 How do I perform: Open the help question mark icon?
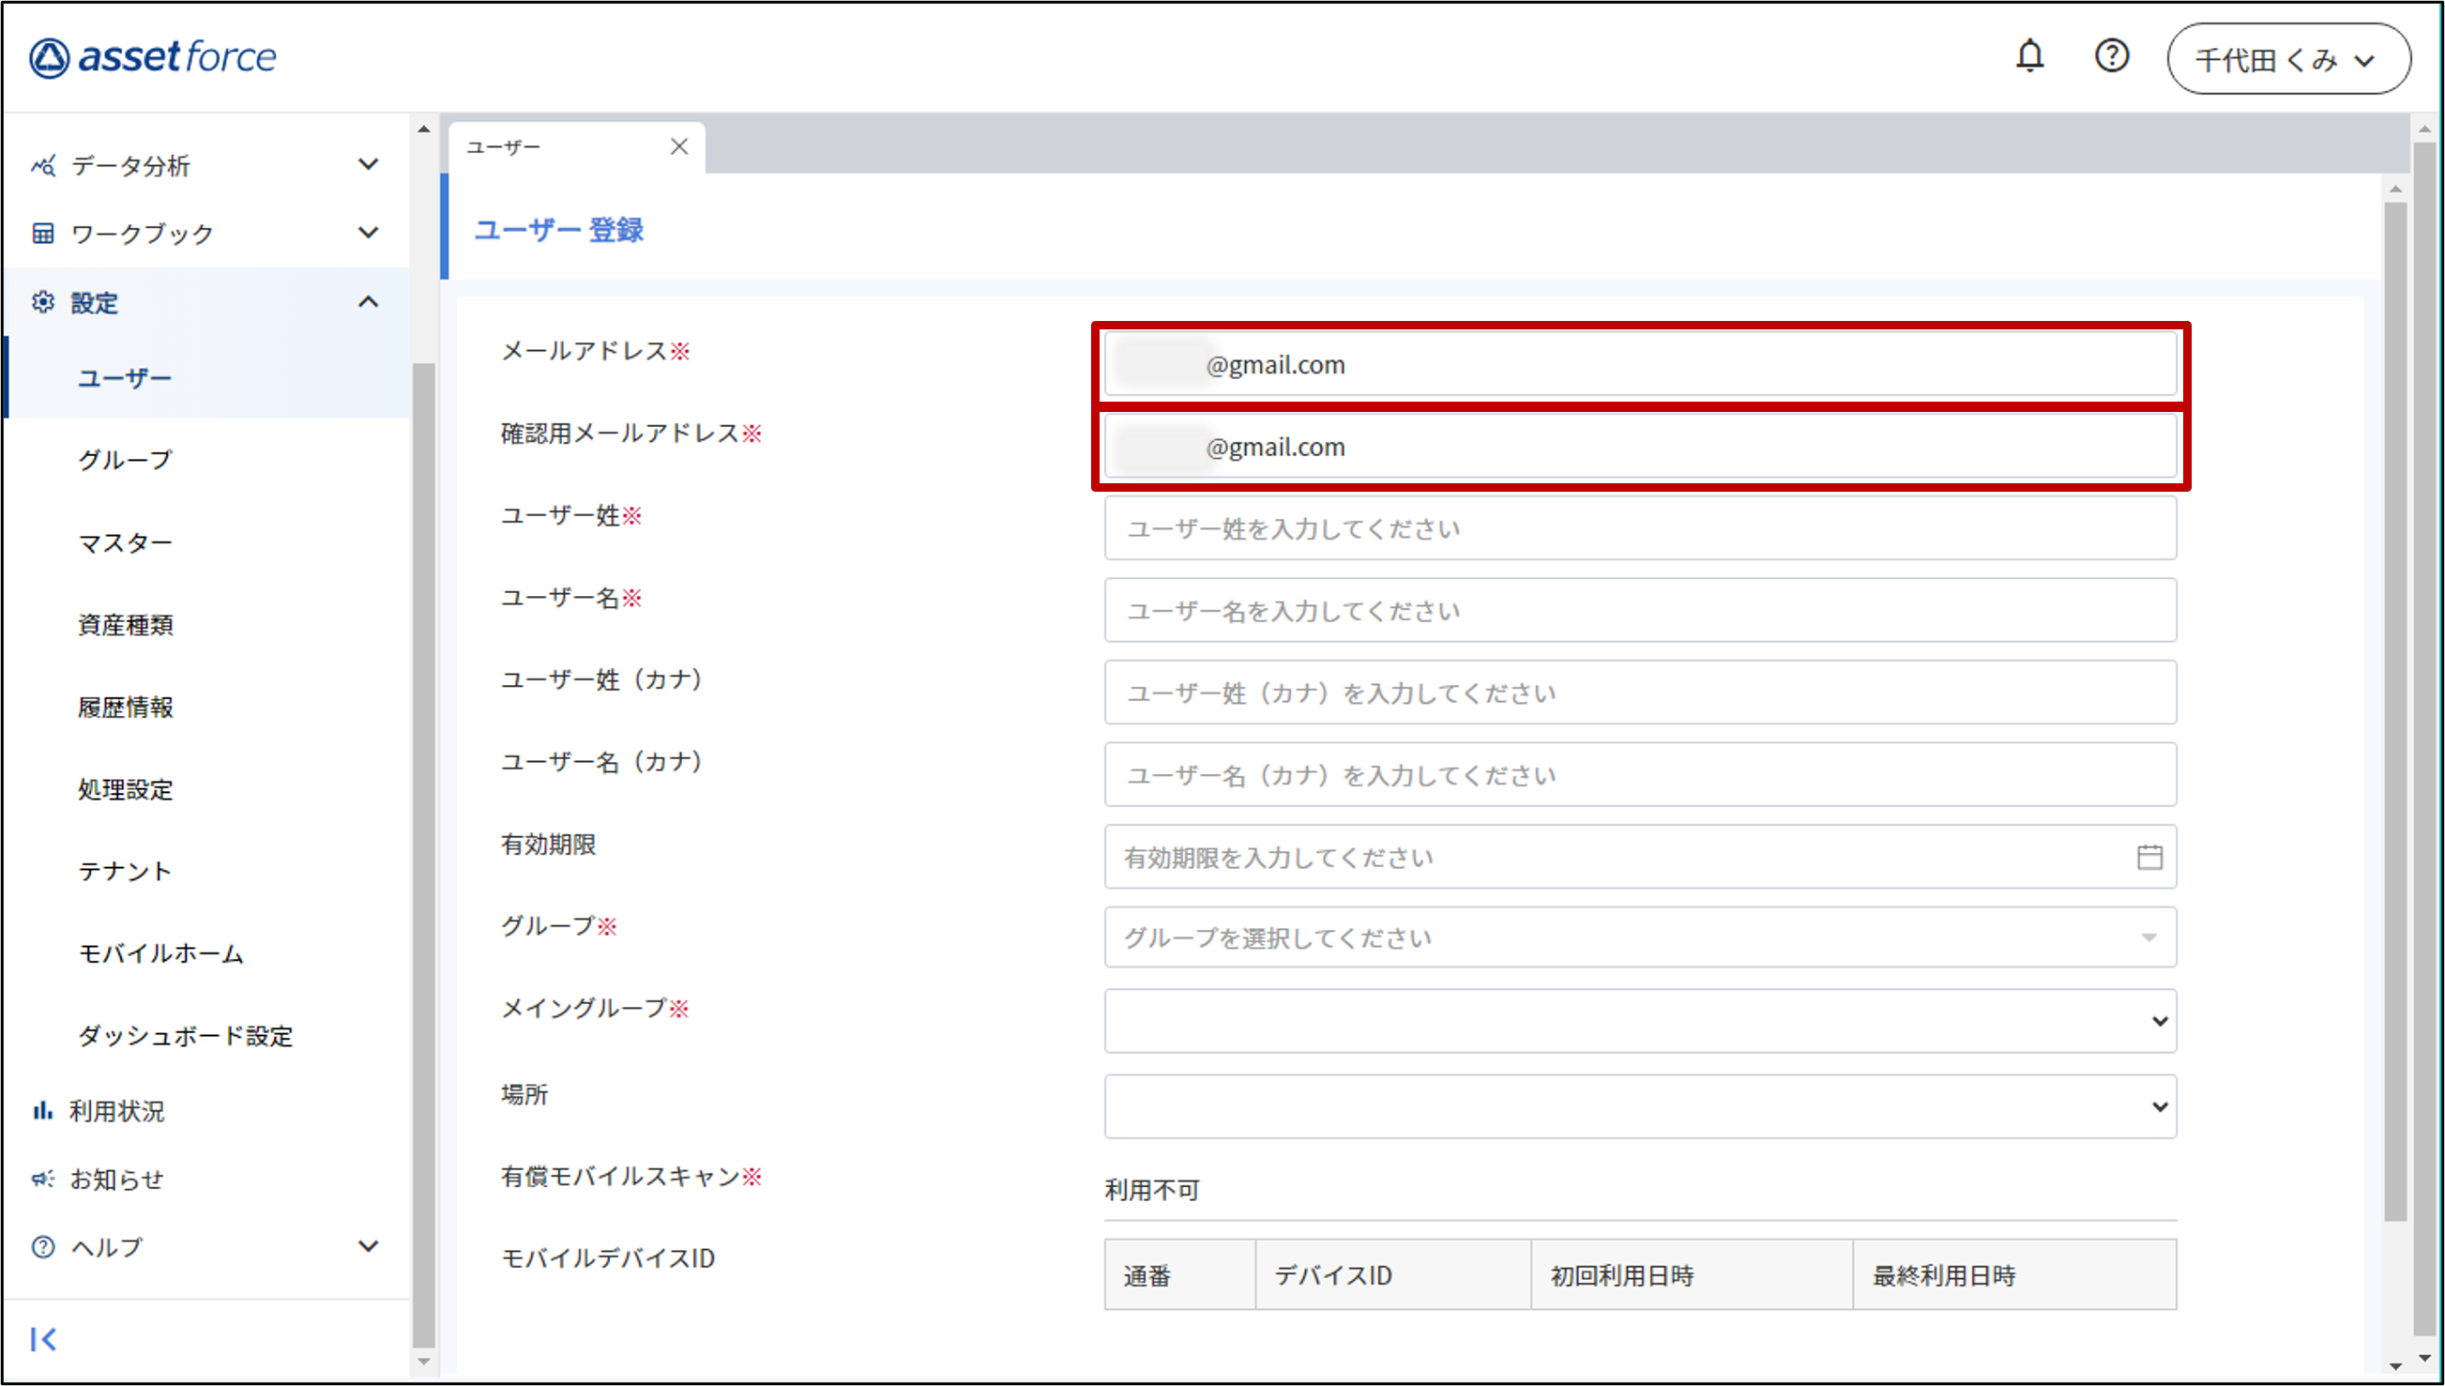tap(2111, 56)
